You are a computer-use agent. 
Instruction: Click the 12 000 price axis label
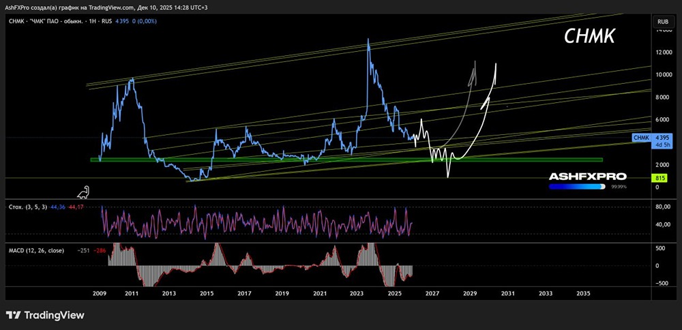pyautogui.click(x=664, y=52)
